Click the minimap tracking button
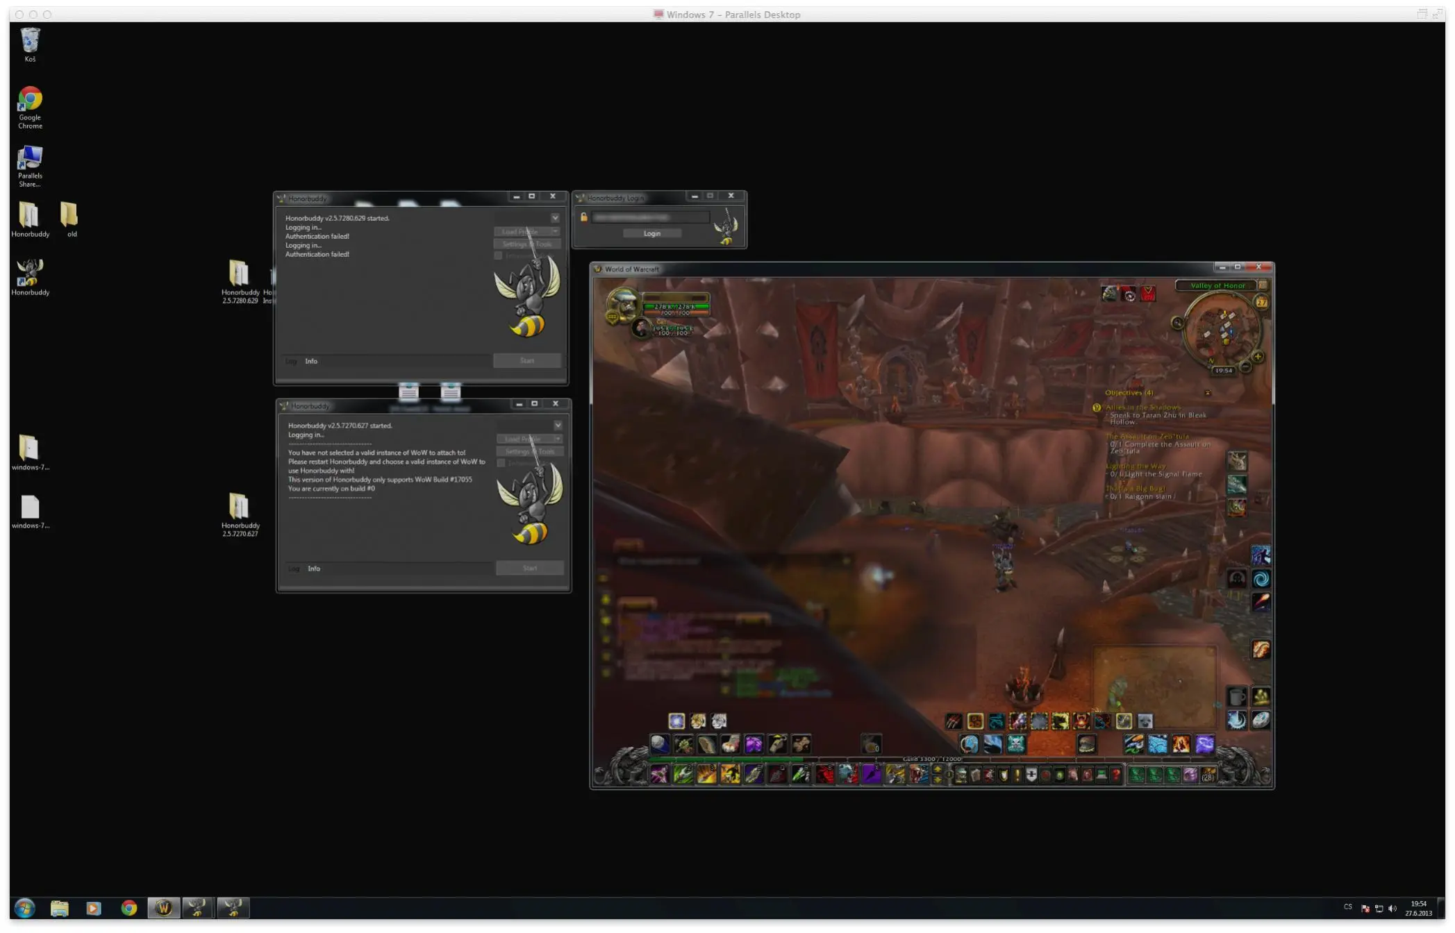 pyautogui.click(x=1177, y=323)
